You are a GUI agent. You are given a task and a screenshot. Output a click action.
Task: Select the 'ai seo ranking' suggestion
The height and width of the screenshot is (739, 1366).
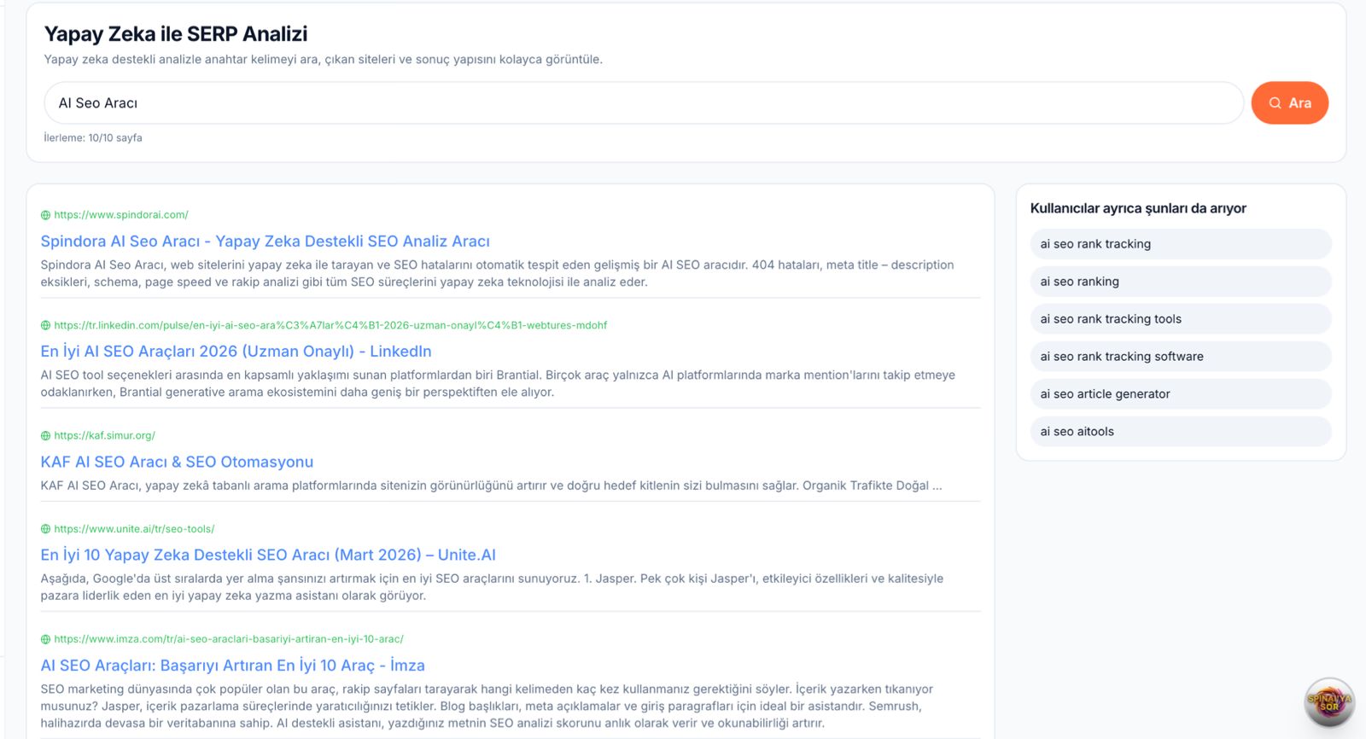(1181, 282)
